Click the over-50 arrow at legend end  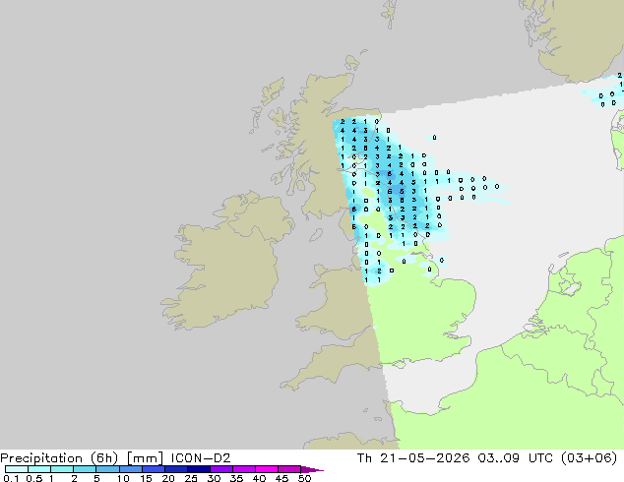coord(312,469)
